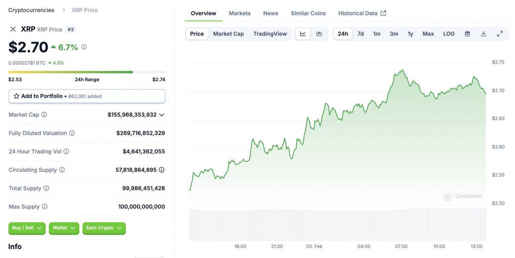Screen dimensions: 515x258
Task: Click the $4,641,362,055 trading volume value
Action: (144, 152)
